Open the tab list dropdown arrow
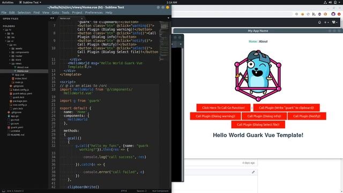The width and height of the screenshot is (343, 193). 168,18
